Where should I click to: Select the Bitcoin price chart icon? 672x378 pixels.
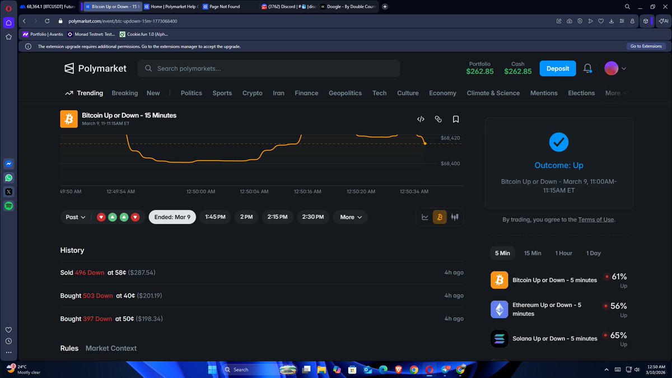point(440,217)
